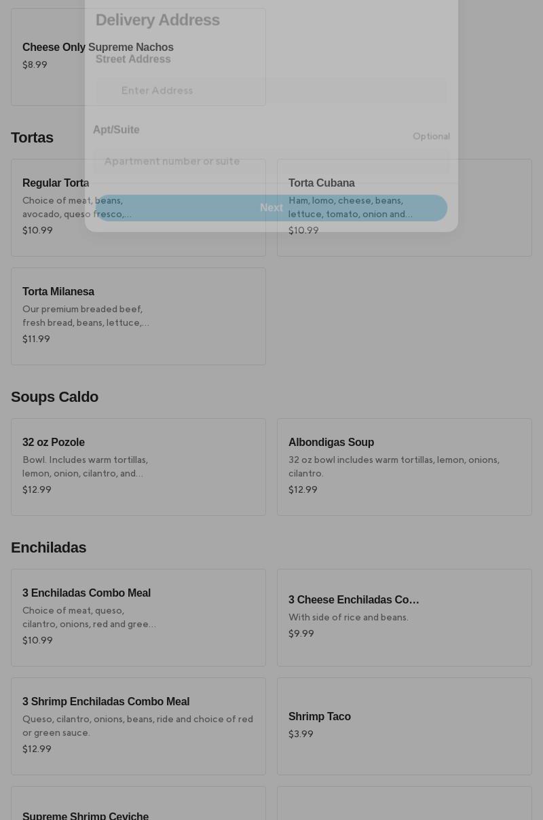The image size is (543, 820).
Task: Choose 3 Shrimp Enchiladas Combo Meal
Action: click(138, 726)
